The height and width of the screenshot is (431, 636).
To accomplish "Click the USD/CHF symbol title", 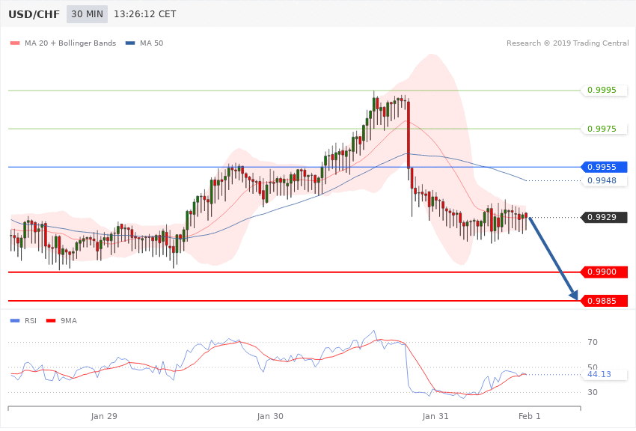I will click(x=34, y=14).
